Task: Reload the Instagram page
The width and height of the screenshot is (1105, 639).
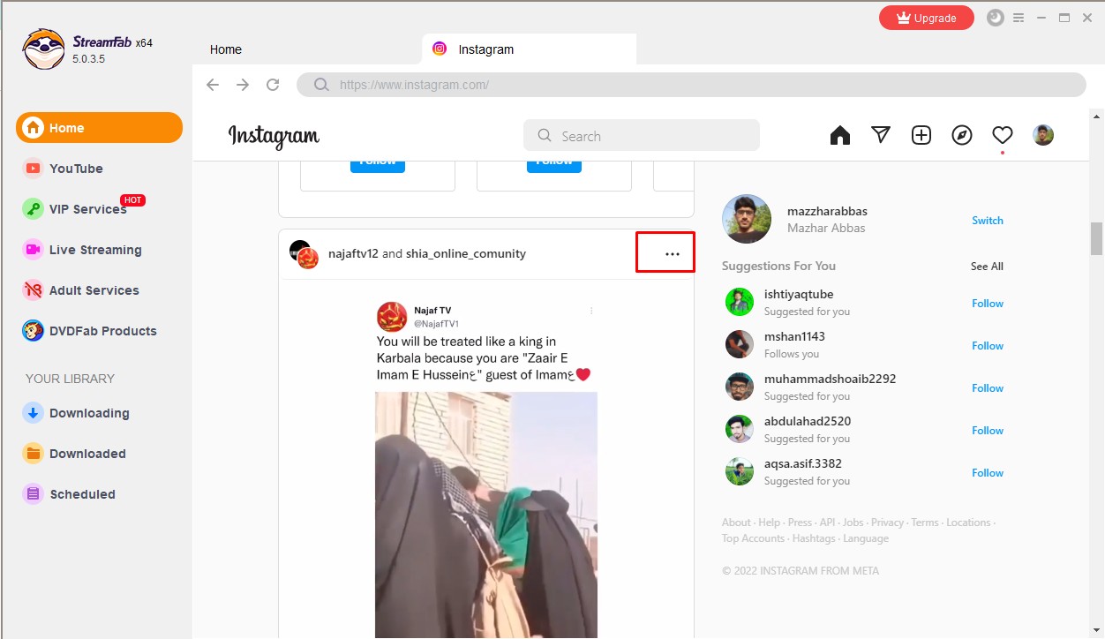Action: [x=273, y=85]
